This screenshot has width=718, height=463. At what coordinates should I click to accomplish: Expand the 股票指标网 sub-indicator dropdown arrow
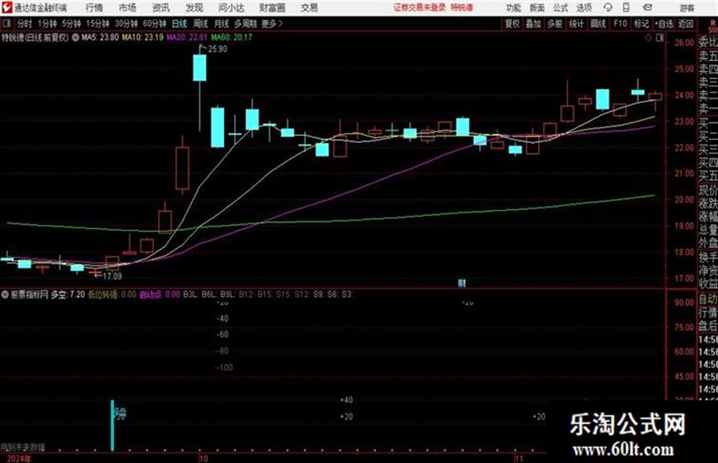(x=5, y=294)
